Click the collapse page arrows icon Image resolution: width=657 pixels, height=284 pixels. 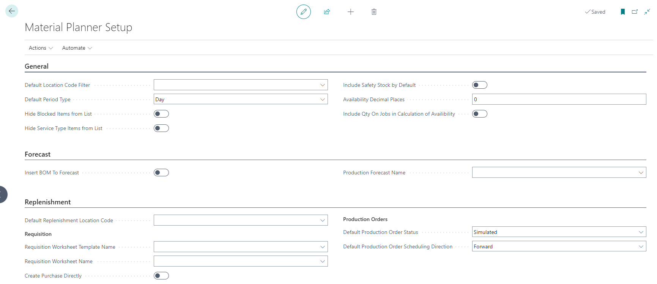[647, 12]
